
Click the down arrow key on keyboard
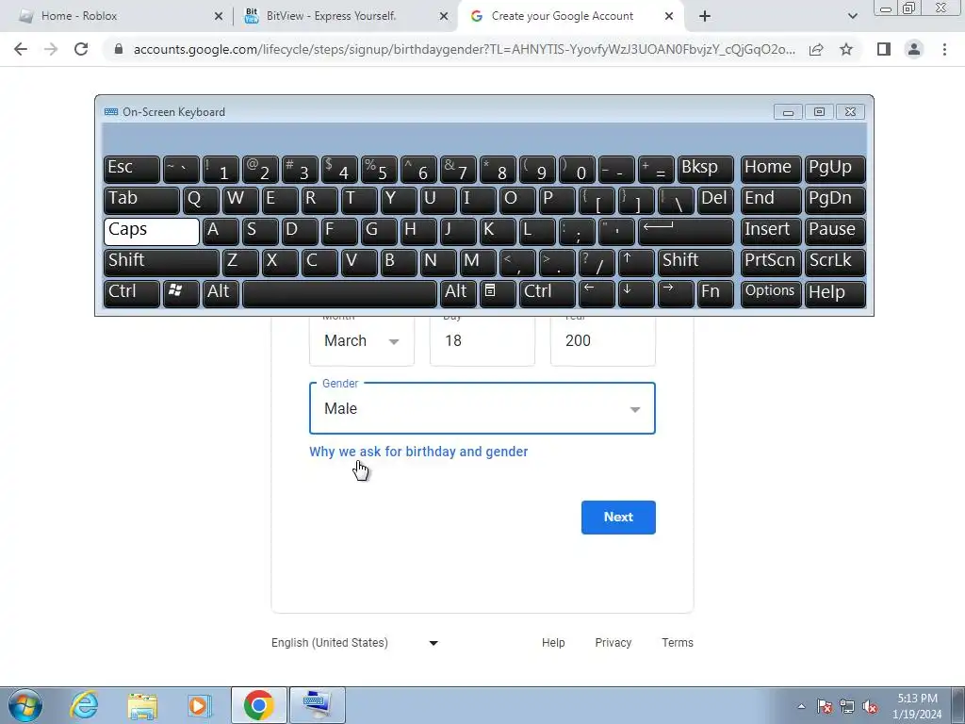(636, 293)
